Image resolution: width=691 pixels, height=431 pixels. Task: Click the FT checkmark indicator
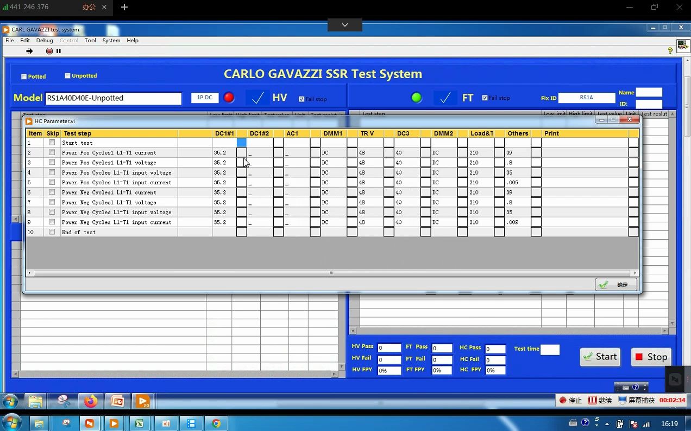click(445, 98)
